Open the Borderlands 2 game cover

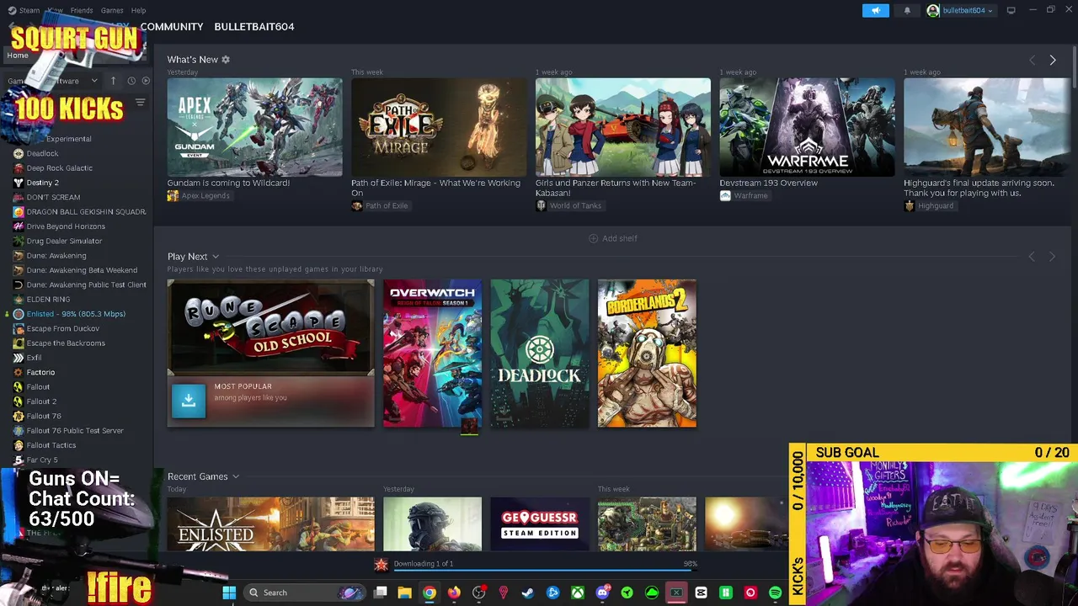pyautogui.click(x=647, y=353)
